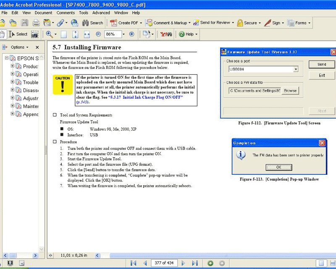Expand the Mainter bookmark
This screenshot has width=336, height=269.
13,106
